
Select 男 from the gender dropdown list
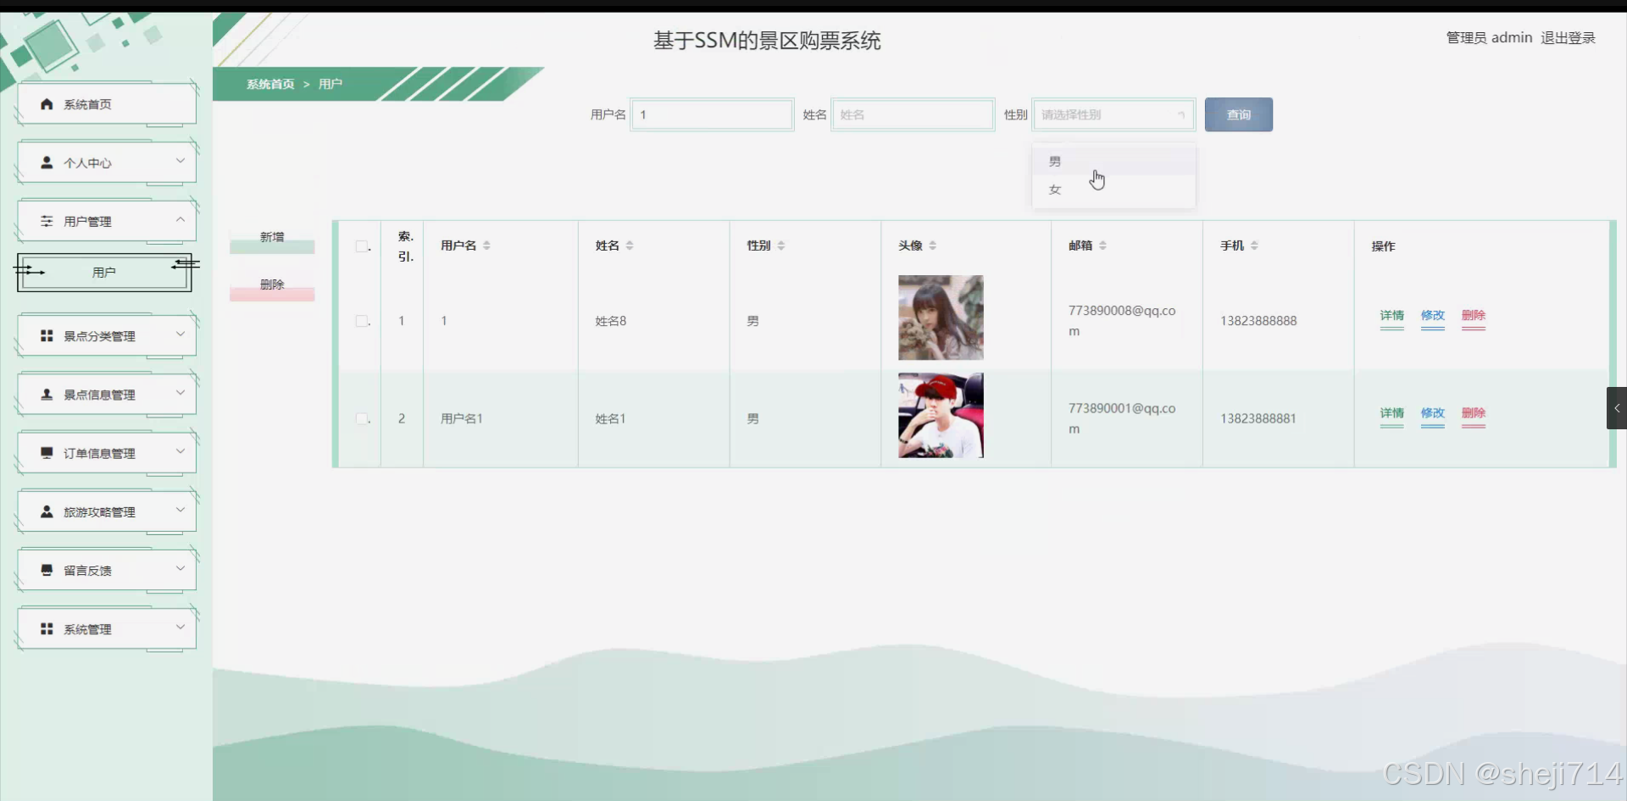1055,161
